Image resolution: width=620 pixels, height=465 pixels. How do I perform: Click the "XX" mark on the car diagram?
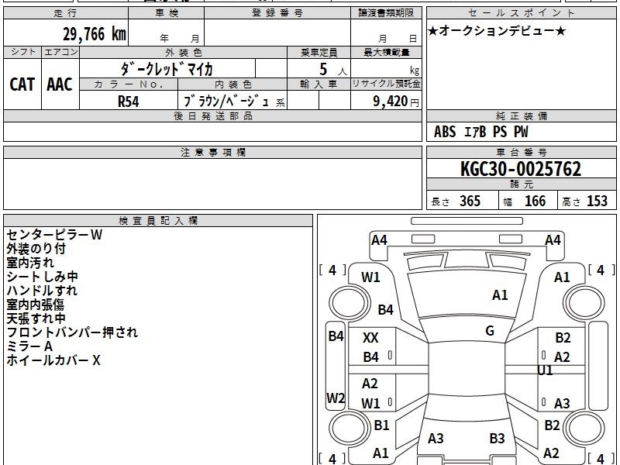[x=370, y=338]
